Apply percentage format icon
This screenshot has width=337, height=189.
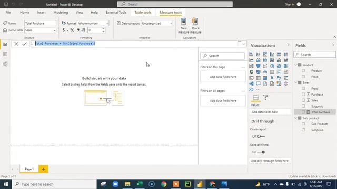72,30
